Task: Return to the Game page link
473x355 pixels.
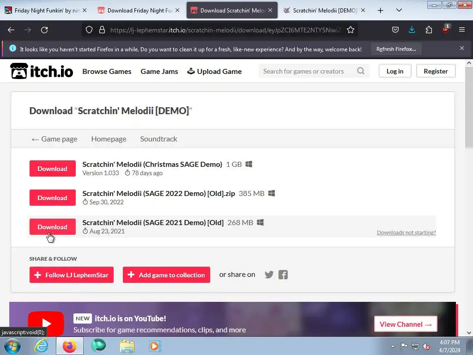Action: pos(55,139)
